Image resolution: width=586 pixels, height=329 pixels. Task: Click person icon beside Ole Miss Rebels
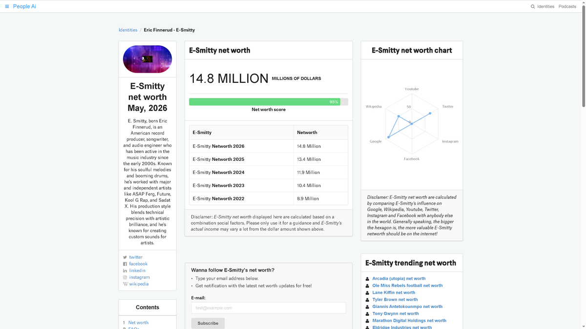click(368, 286)
